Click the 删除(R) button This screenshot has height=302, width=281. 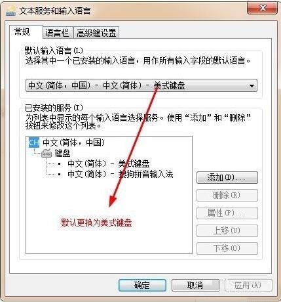coord(227,195)
